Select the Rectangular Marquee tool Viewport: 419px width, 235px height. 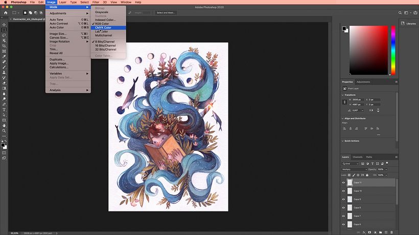pyautogui.click(x=4, y=30)
